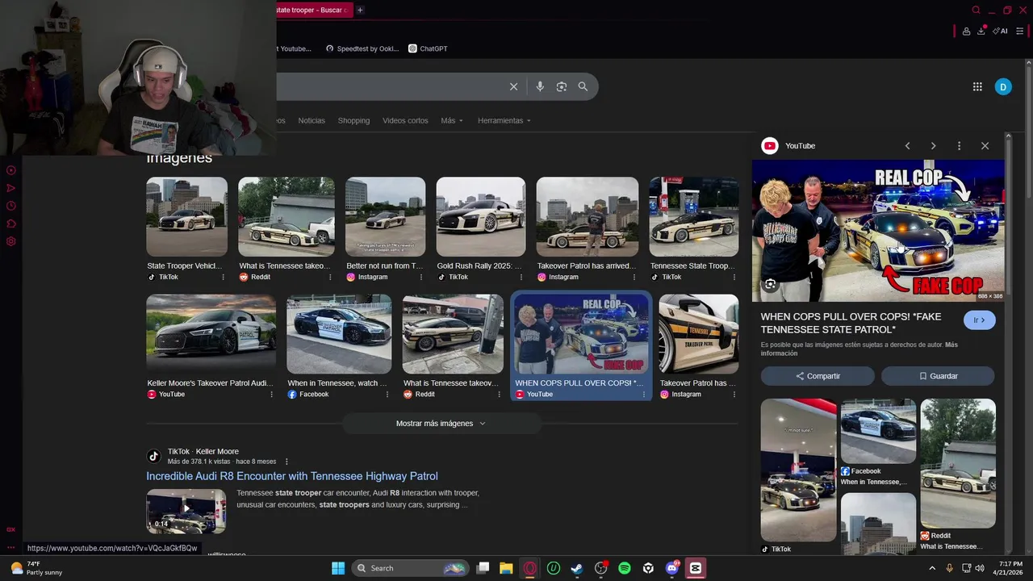Screen dimensions: 1033x581
Task: Show hidden system tray icons
Action: pyautogui.click(x=931, y=568)
